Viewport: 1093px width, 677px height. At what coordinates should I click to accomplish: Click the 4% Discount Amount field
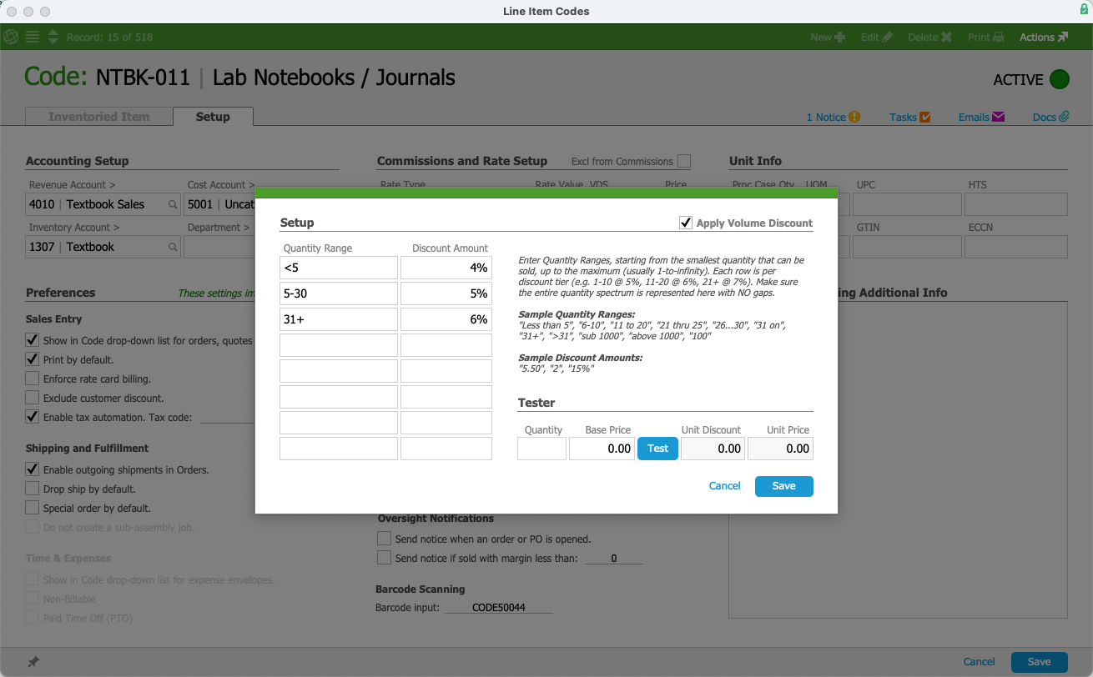[x=446, y=268]
